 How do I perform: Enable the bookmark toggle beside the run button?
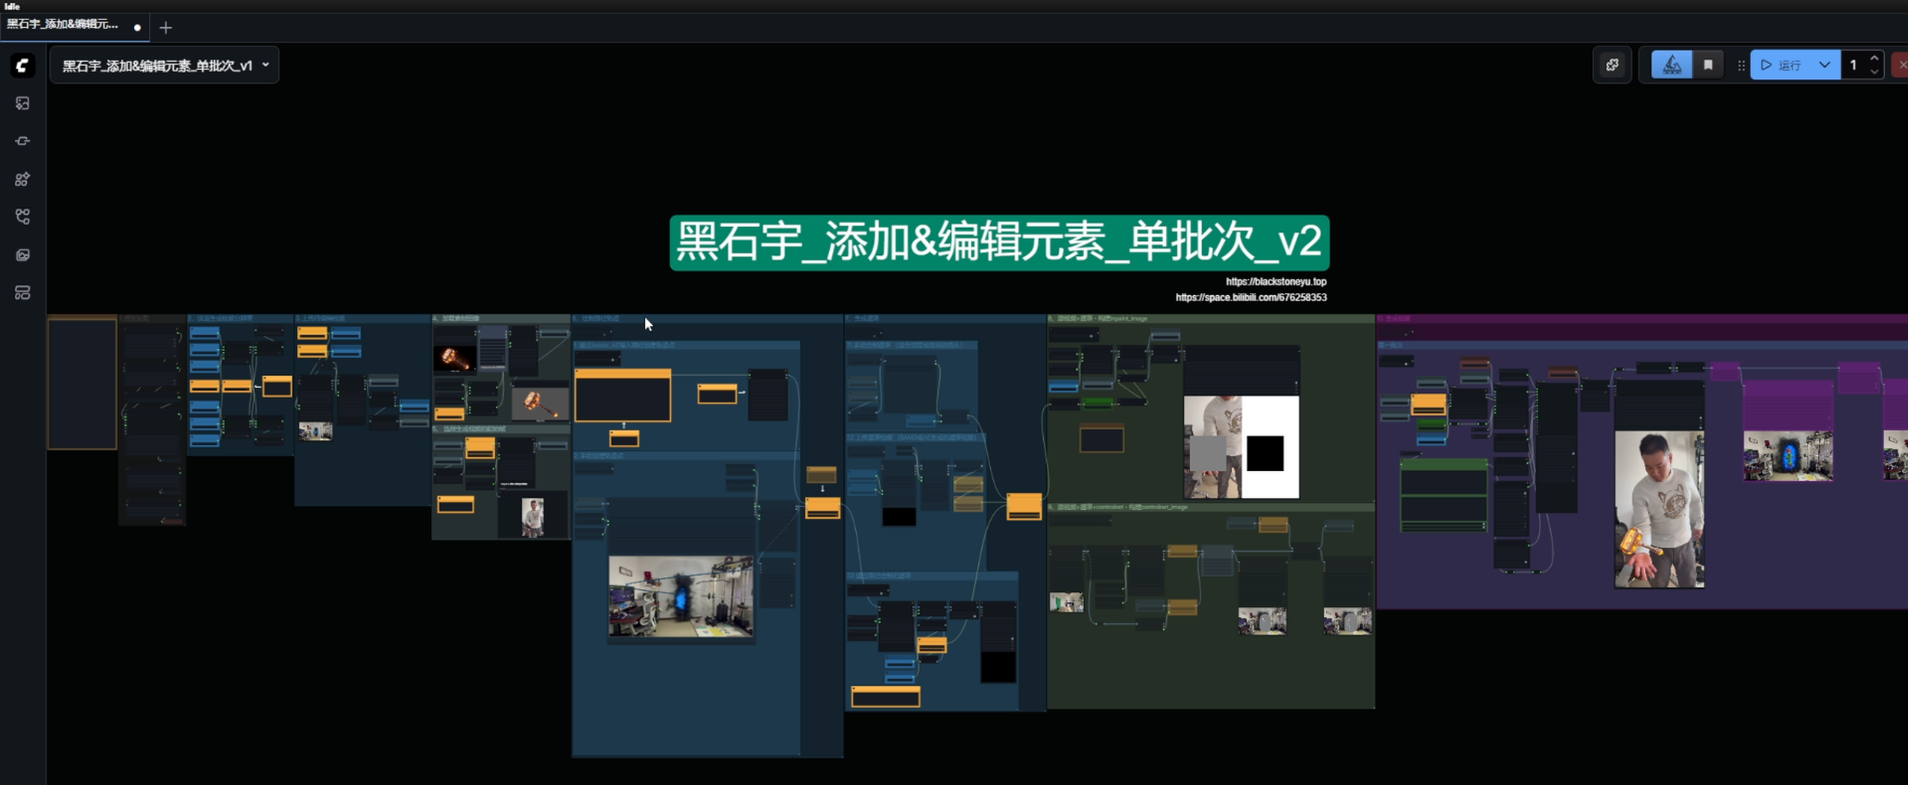pyautogui.click(x=1707, y=64)
